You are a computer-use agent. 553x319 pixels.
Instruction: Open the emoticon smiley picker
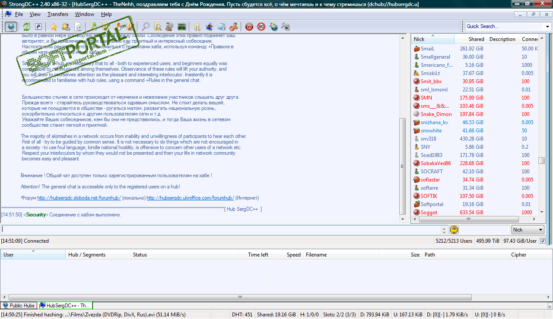[x=454, y=230]
